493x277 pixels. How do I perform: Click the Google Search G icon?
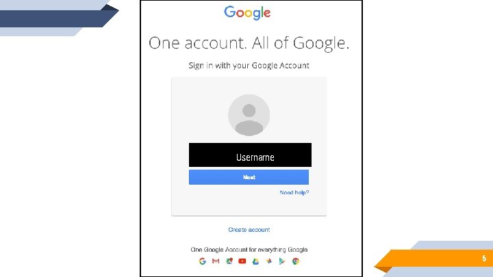(x=203, y=261)
